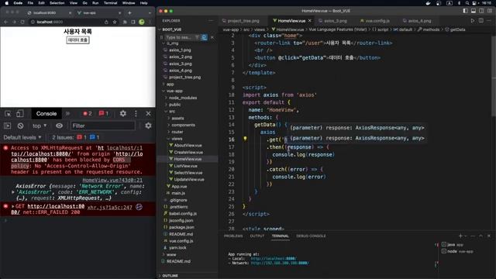Click the run play icon in the editor toolbar
496x279 pixels.
click(x=472, y=21)
